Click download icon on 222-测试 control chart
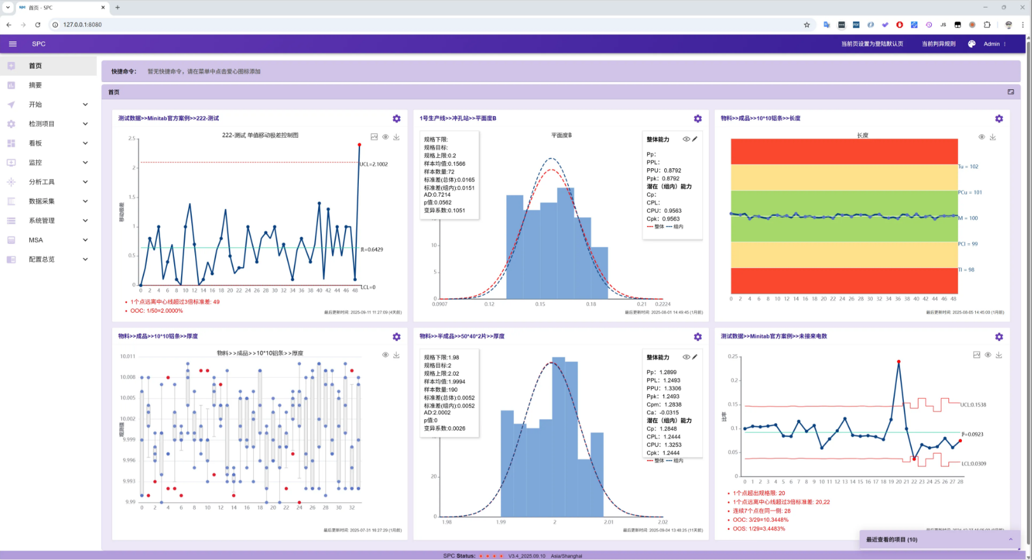The width and height of the screenshot is (1032, 560). [x=396, y=137]
